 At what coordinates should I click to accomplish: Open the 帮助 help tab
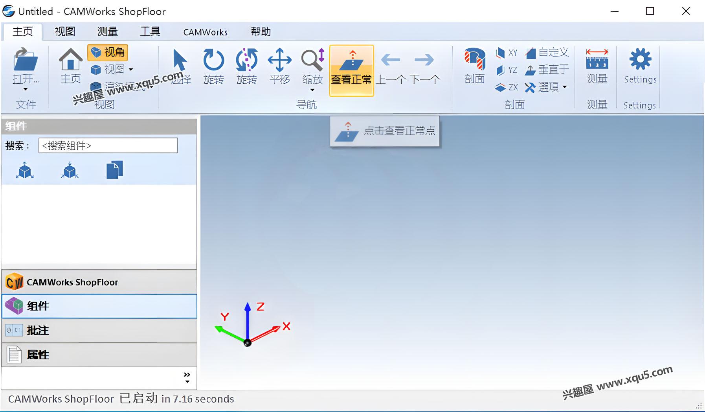pos(261,31)
